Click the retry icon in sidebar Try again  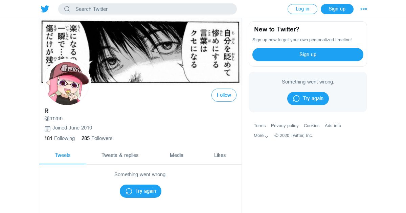(296, 99)
